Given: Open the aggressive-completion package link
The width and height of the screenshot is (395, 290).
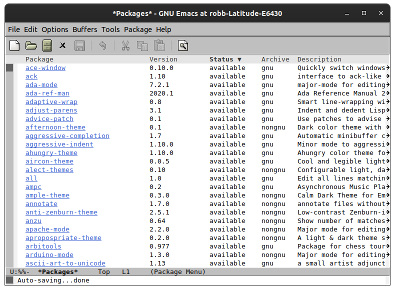Looking at the screenshot, I should point(67,136).
